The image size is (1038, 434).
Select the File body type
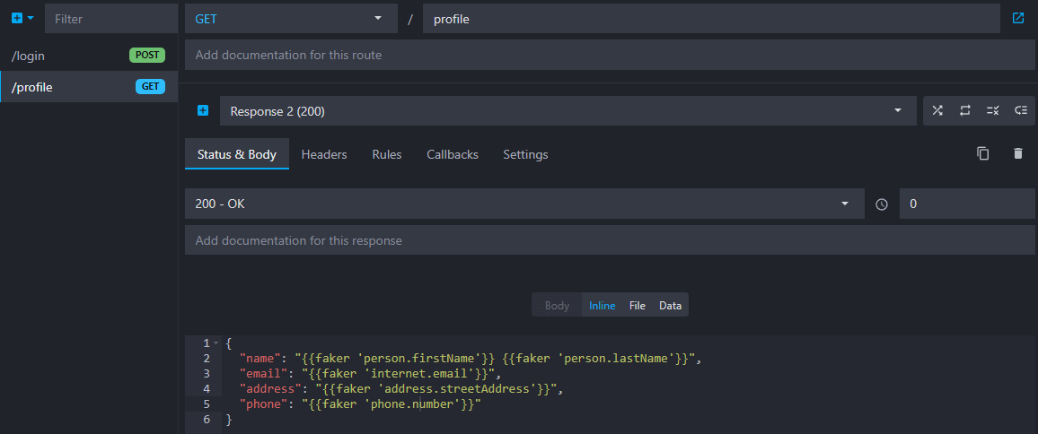pyautogui.click(x=638, y=306)
